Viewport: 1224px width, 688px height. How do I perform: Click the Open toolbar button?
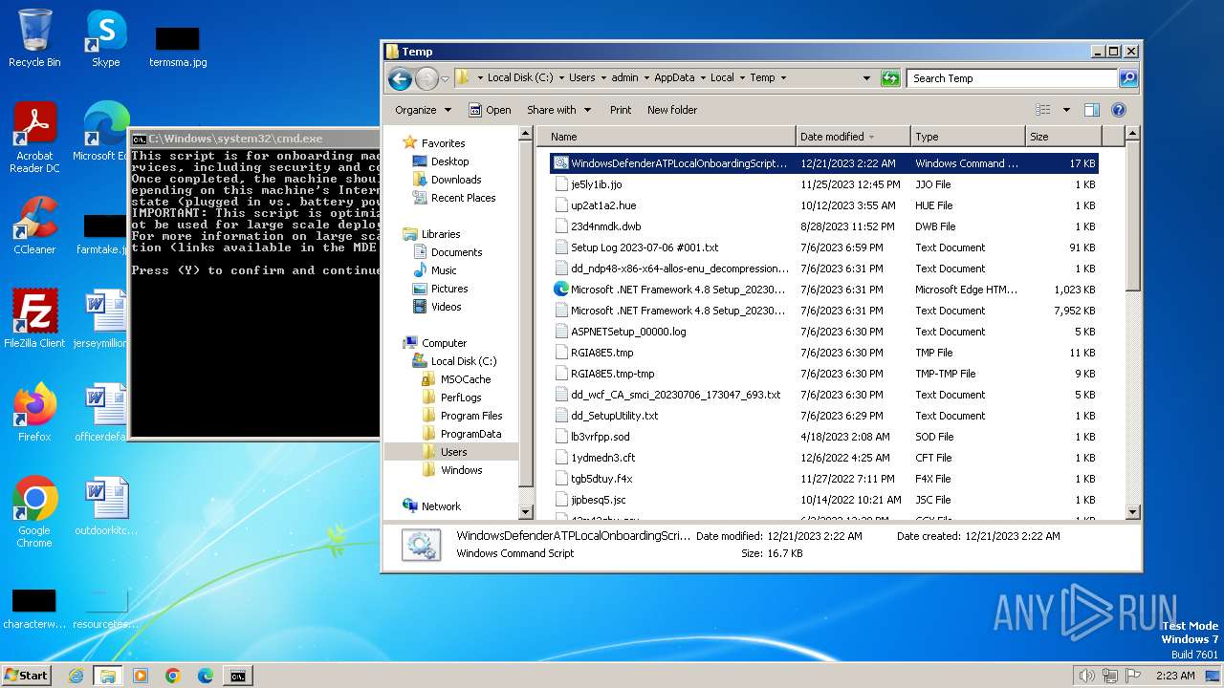(490, 110)
